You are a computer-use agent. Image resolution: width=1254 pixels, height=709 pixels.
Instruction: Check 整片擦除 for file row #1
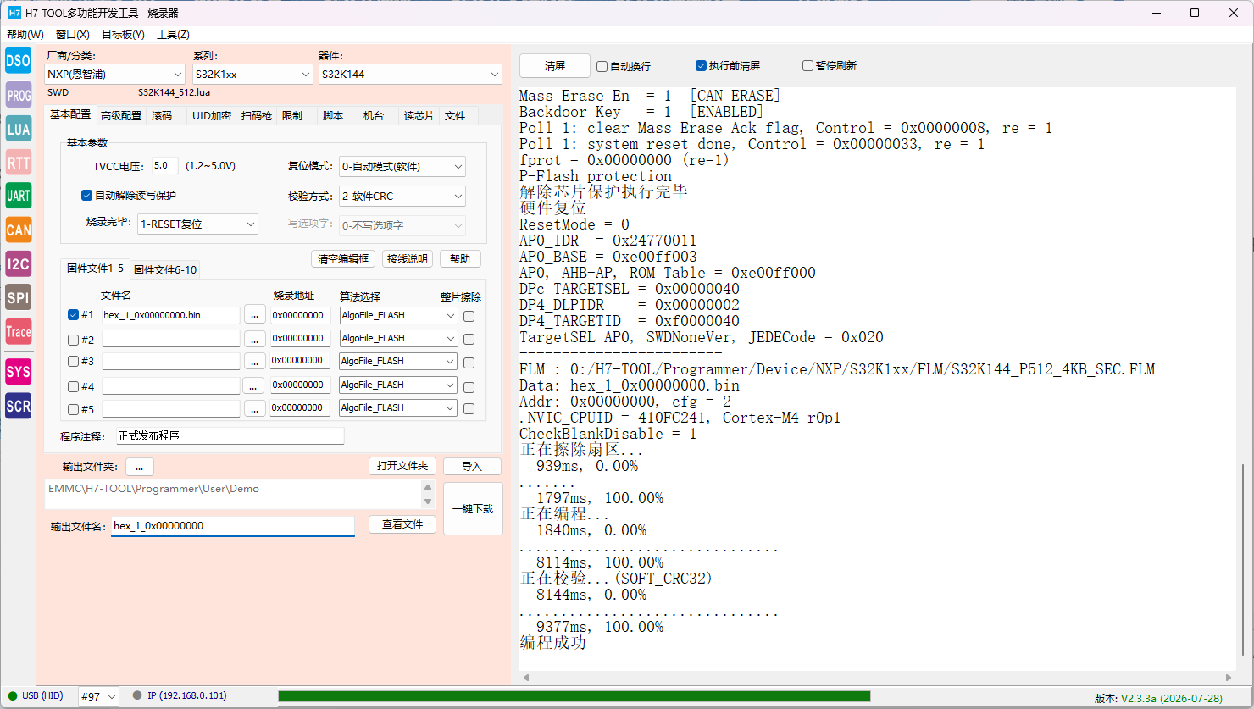[x=469, y=316]
